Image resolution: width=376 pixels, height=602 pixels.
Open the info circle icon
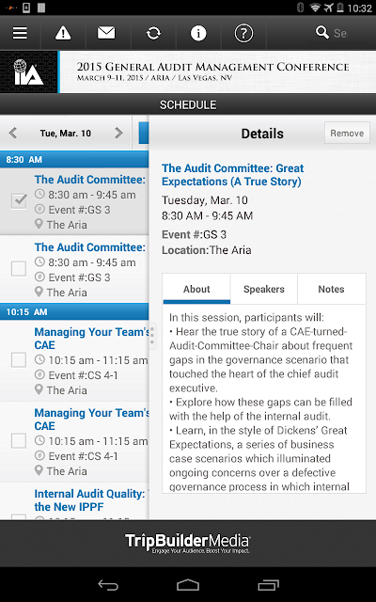(198, 34)
